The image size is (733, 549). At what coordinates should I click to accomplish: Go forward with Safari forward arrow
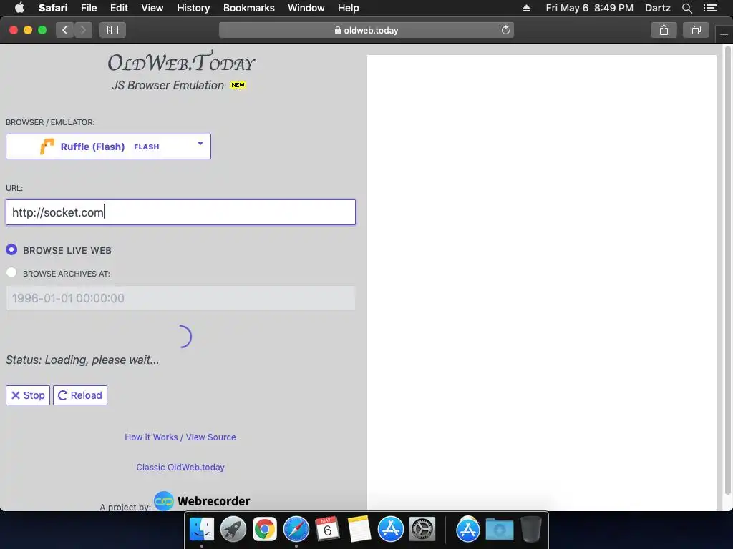click(x=83, y=30)
